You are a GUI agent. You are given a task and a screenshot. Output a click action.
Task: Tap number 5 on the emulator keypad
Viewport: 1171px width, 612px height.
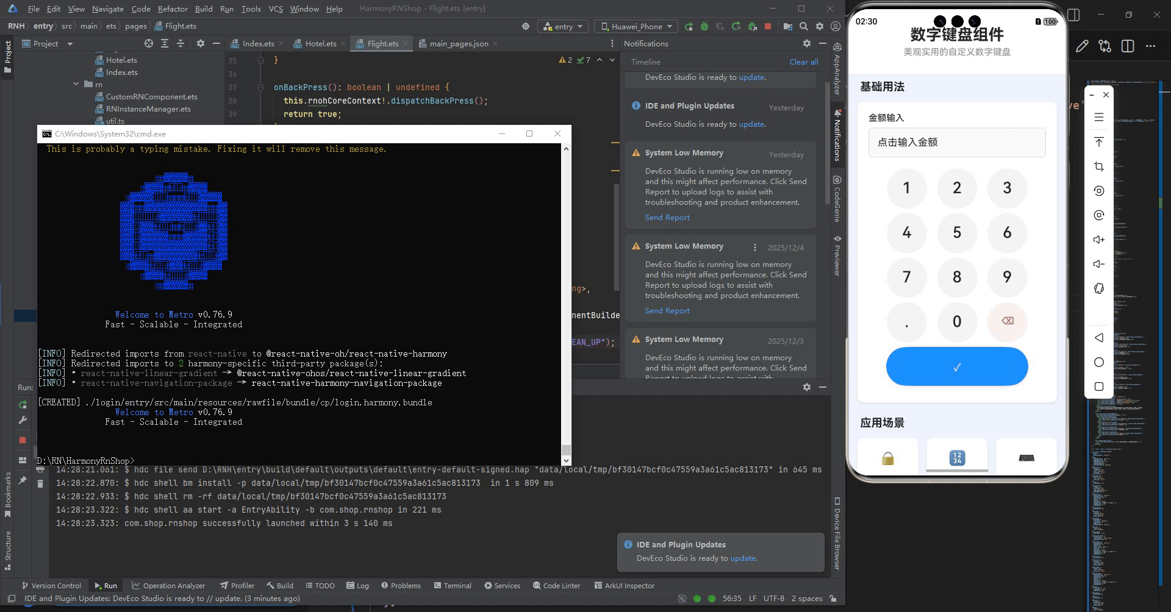pyautogui.click(x=957, y=232)
